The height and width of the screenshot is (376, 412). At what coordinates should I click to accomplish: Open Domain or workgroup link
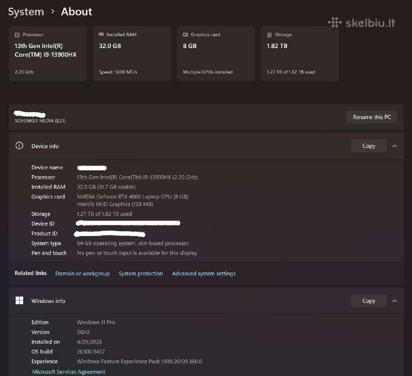click(x=82, y=273)
